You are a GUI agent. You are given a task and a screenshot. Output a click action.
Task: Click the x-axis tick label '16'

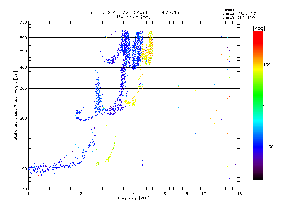[x=240, y=194]
